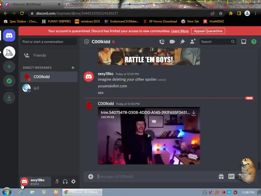Switch to the New Tab browser tab
The image size is (261, 196).
[x=93, y=5]
